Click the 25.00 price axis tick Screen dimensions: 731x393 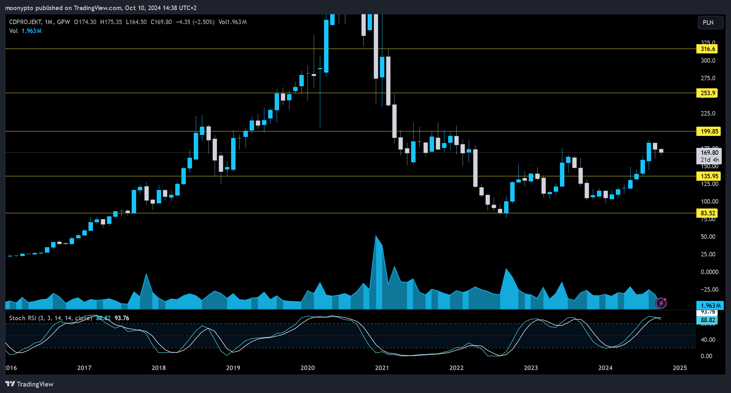[708, 254]
